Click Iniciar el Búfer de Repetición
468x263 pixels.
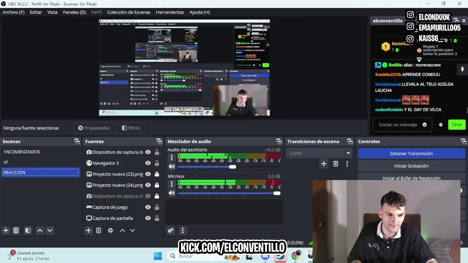[x=411, y=178]
